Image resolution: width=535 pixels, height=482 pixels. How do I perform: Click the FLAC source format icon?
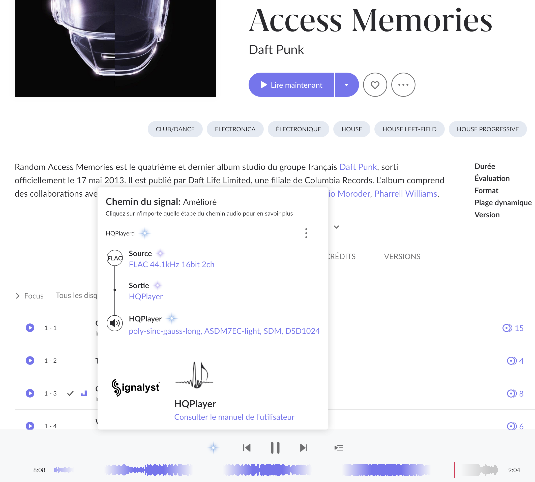pyautogui.click(x=114, y=258)
